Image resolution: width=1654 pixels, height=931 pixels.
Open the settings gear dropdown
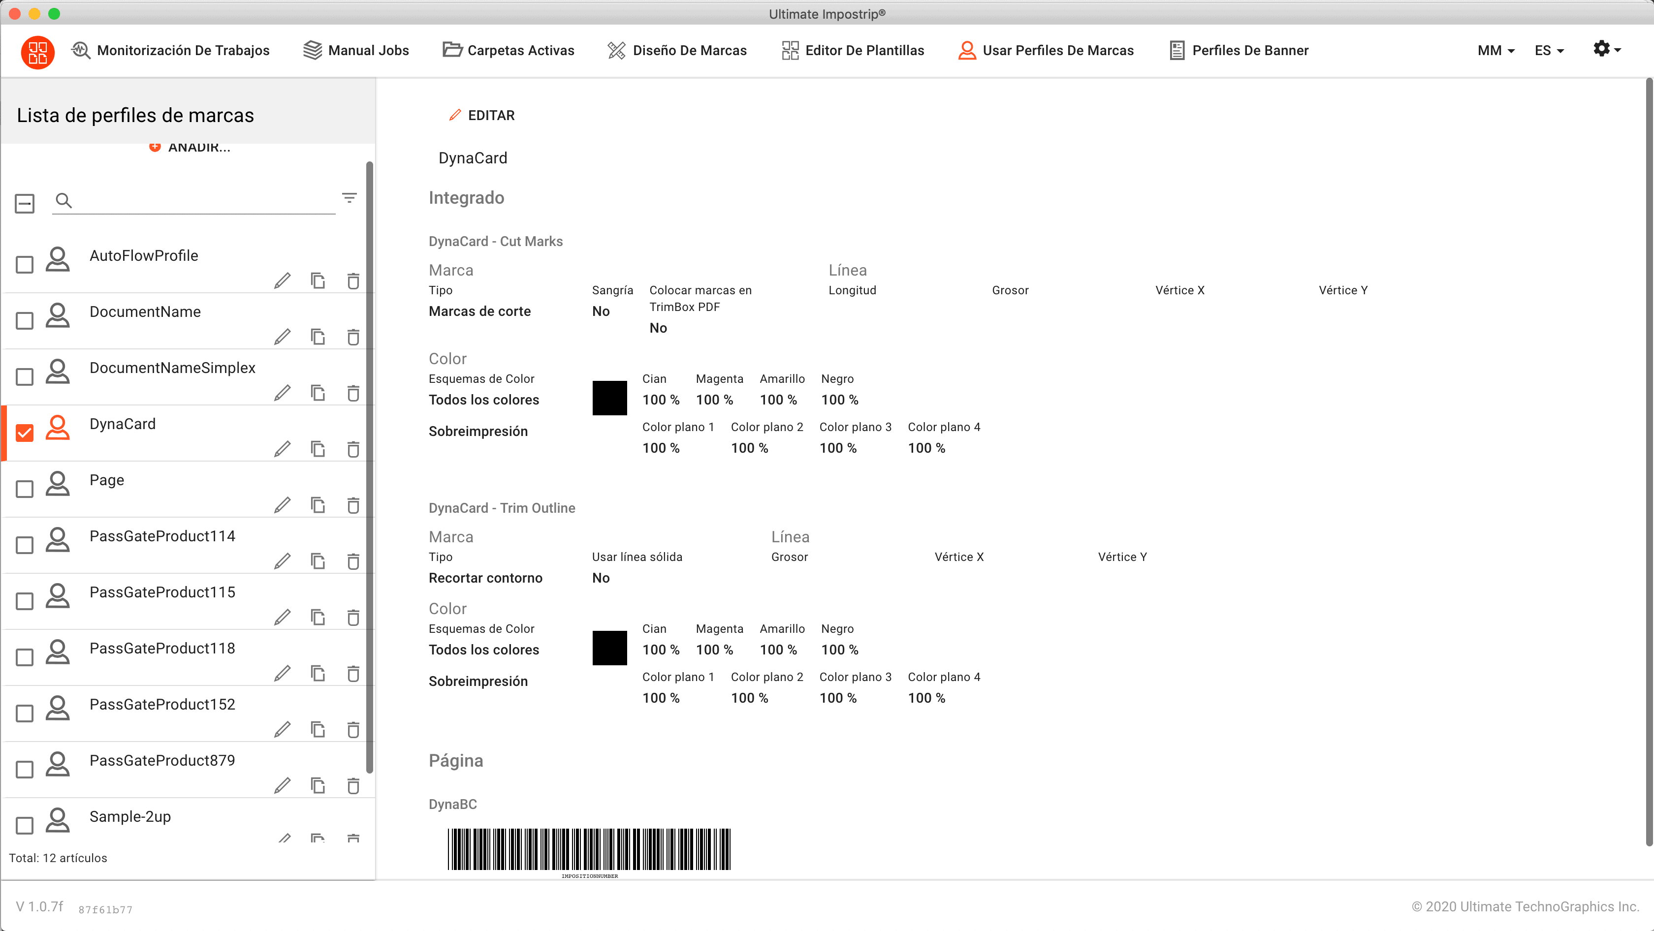point(1606,49)
